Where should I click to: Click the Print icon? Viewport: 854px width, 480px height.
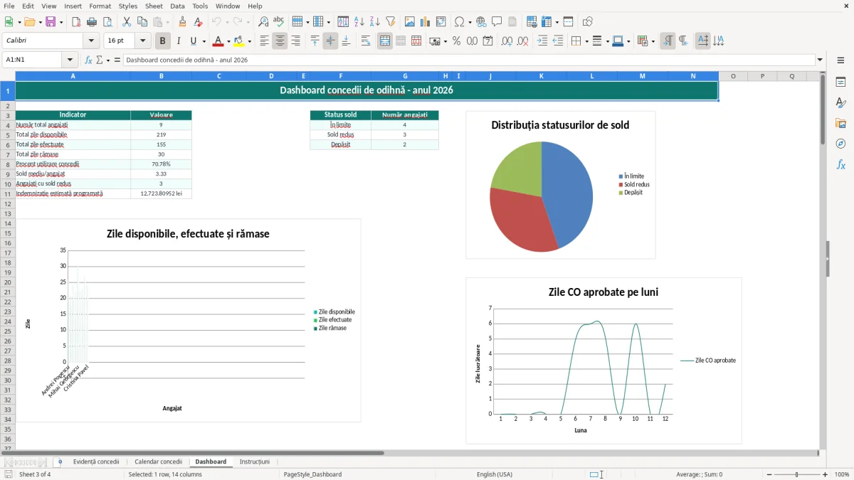[x=92, y=22]
